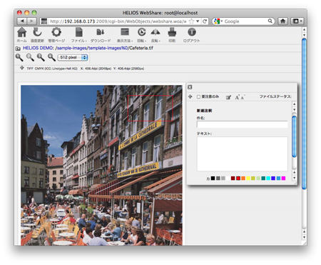The image size is (321, 265).
Task: Open the HELIOS DEMO path link
Action: (x=39, y=48)
